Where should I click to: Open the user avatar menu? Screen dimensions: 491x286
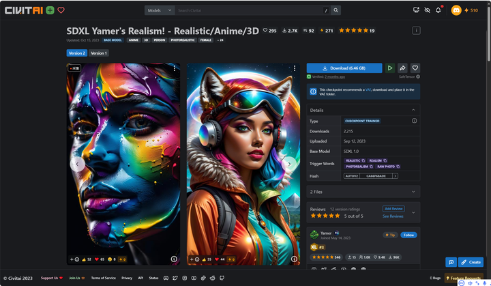click(456, 10)
